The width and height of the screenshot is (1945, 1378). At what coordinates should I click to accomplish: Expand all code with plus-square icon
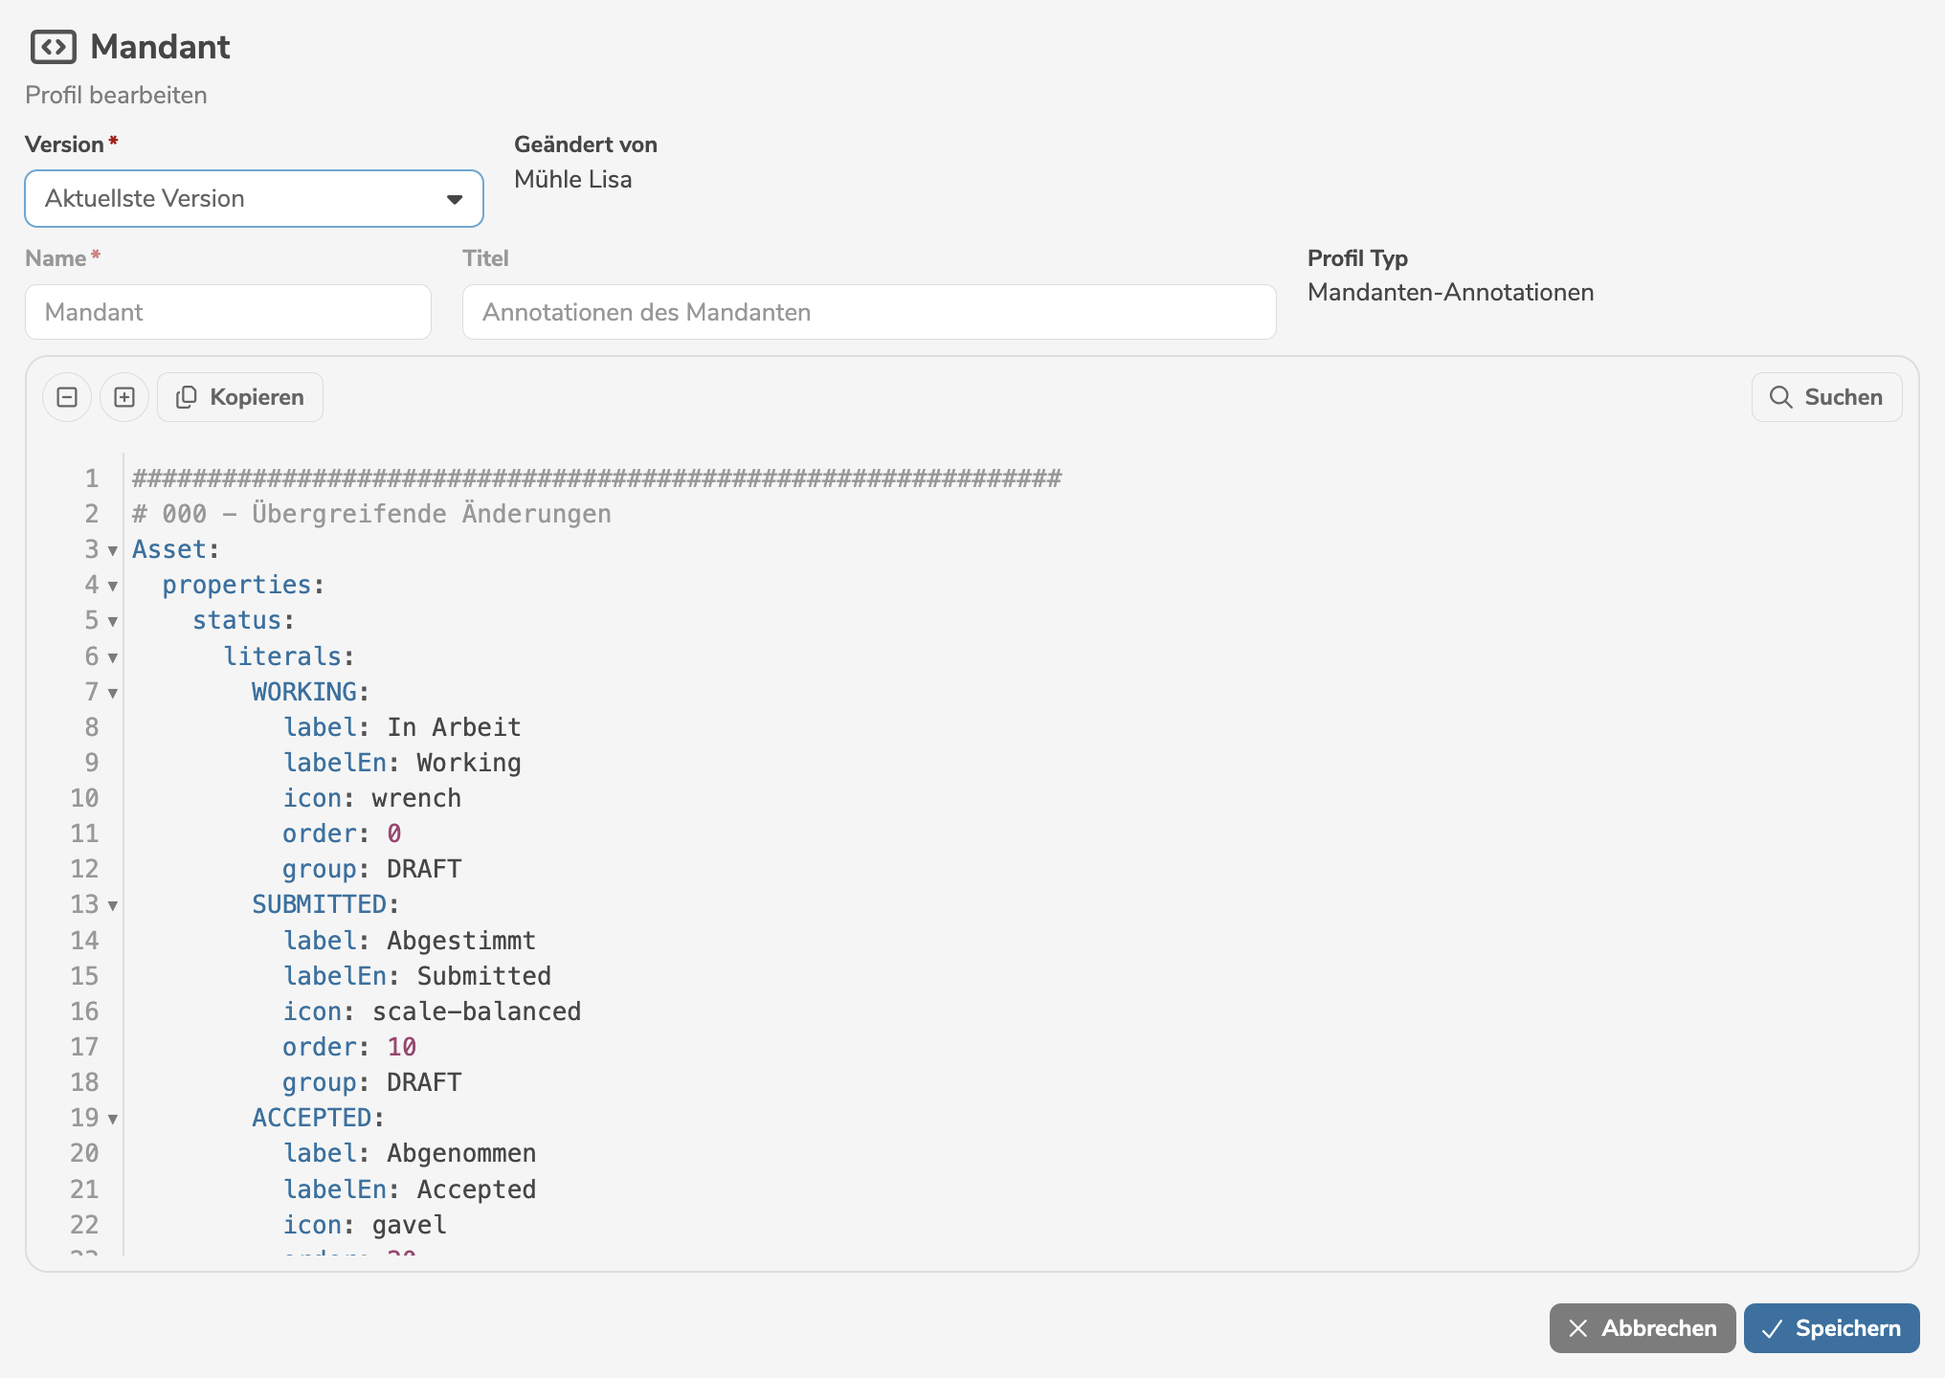coord(124,397)
